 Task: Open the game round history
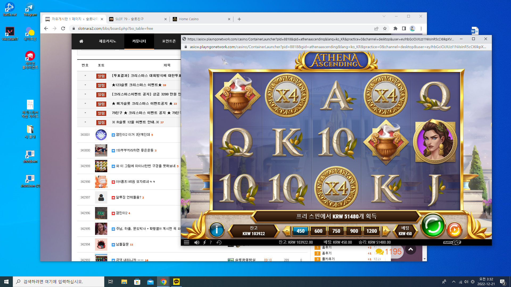point(219,242)
